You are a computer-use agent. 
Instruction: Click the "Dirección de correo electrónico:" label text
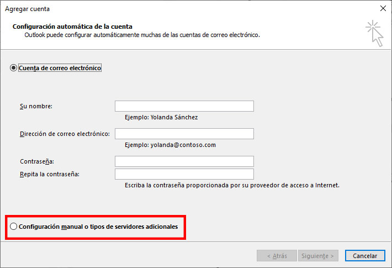pos(65,134)
